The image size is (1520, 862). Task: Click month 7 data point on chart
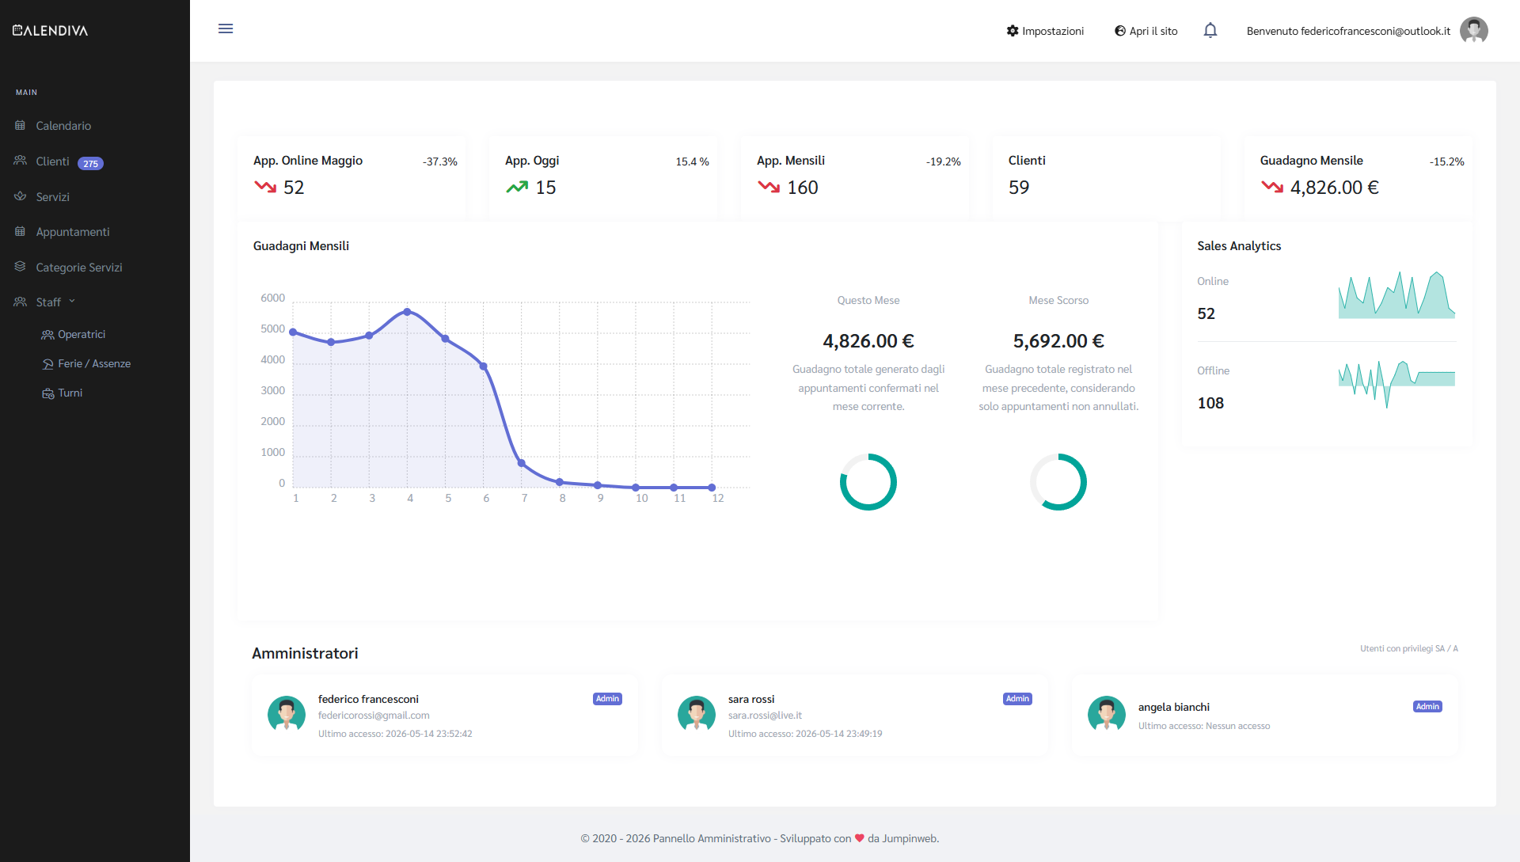pos(521,463)
